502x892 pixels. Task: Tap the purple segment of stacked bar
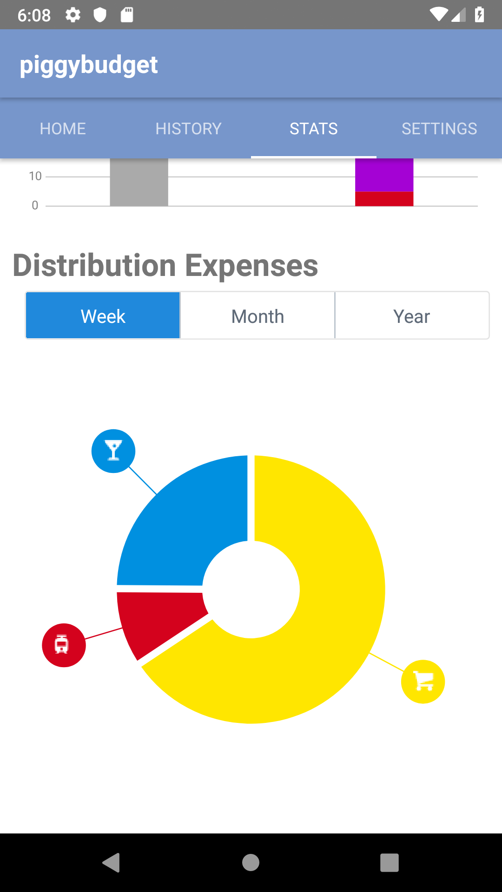[x=384, y=175]
